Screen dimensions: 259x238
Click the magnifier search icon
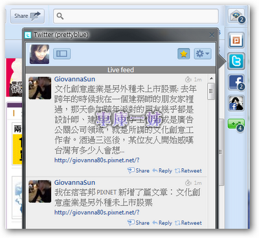[60, 16]
